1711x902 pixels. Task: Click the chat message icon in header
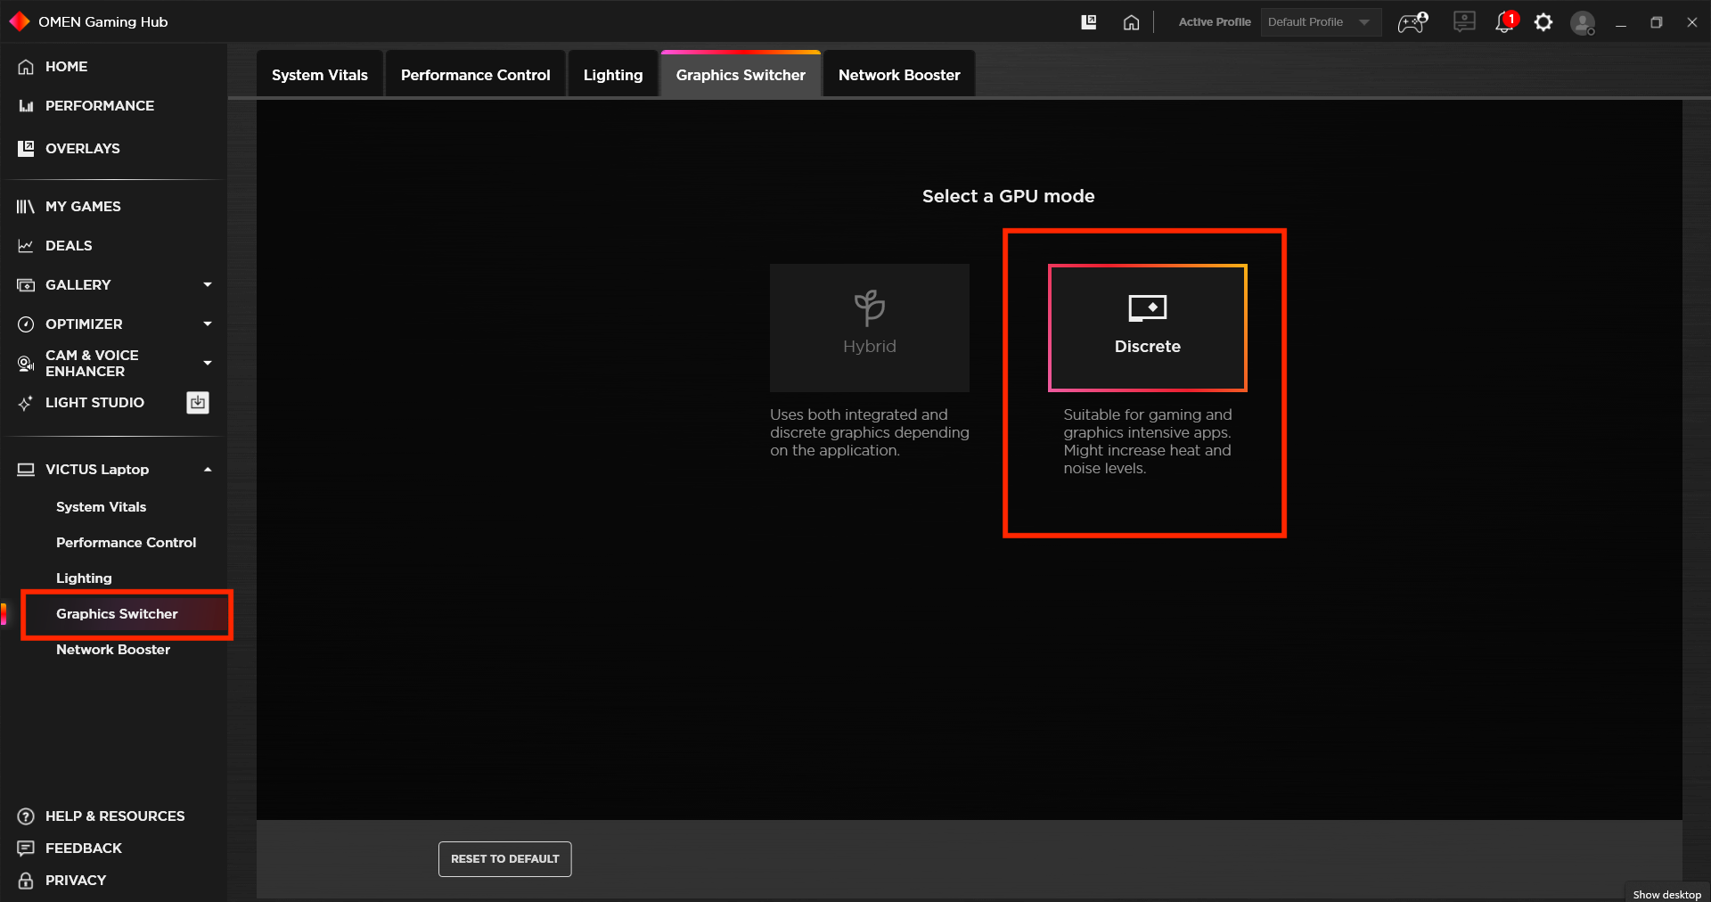[1464, 21]
